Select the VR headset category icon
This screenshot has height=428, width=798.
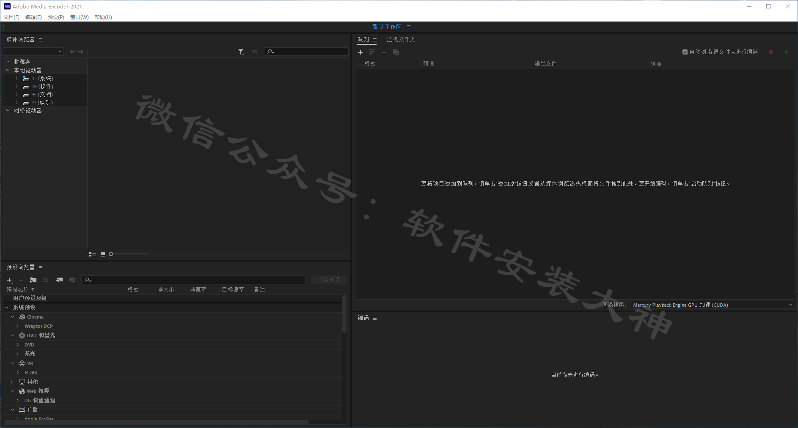coord(22,363)
